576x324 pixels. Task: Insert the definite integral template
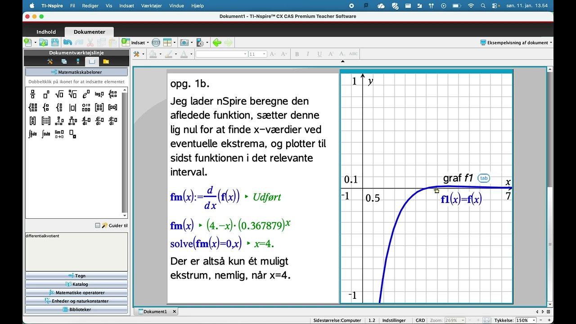[32, 134]
